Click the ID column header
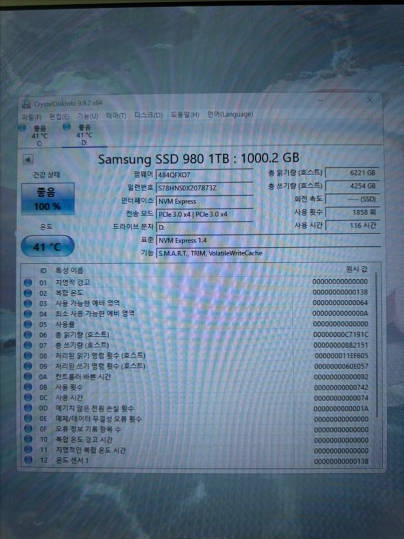 [x=43, y=271]
